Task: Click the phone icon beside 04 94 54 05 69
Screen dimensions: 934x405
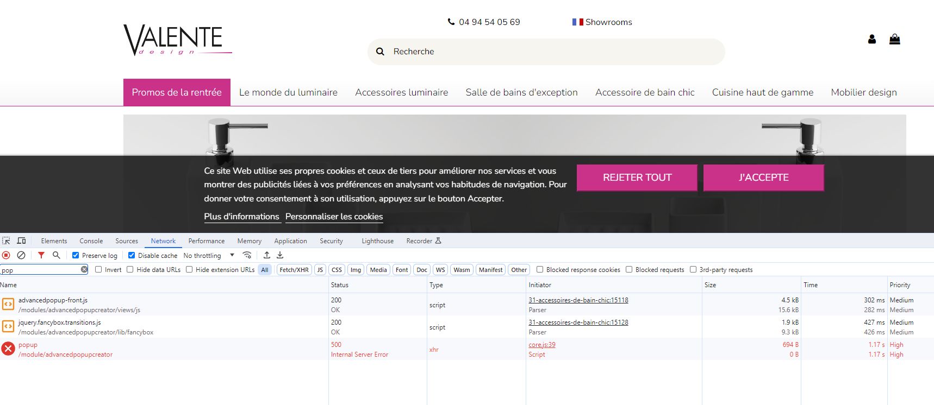Action: coord(451,22)
